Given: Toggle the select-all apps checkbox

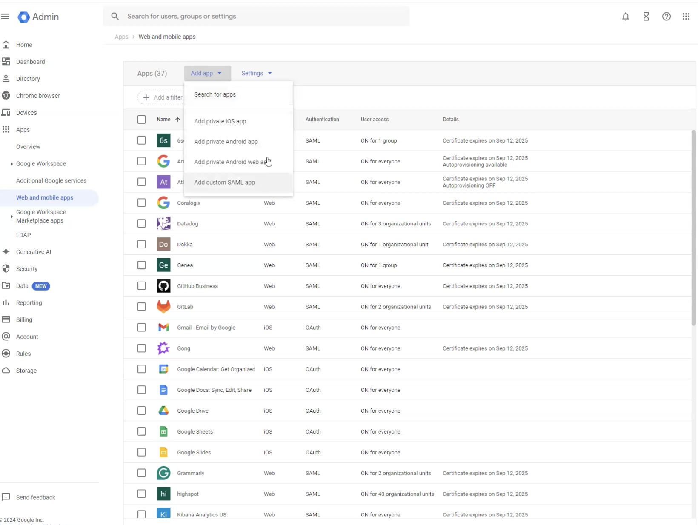Looking at the screenshot, I should [142, 120].
